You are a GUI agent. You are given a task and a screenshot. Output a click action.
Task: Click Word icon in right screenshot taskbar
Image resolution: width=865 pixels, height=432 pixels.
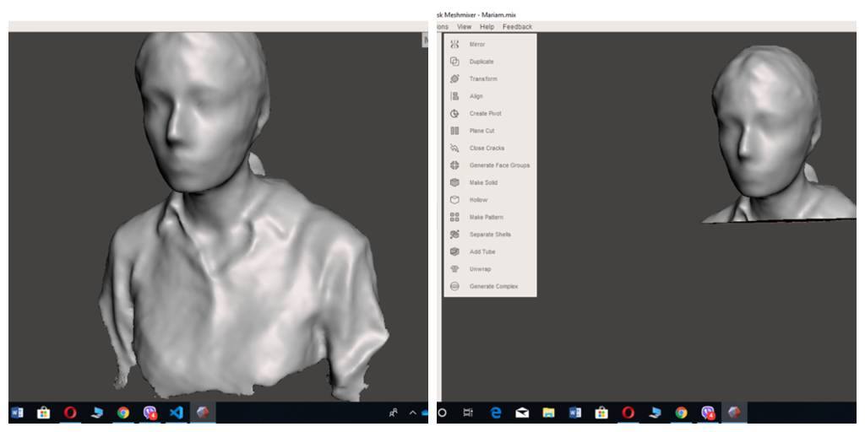click(574, 412)
